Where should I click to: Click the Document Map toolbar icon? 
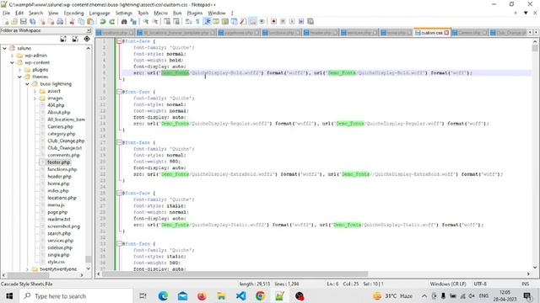point(225,22)
